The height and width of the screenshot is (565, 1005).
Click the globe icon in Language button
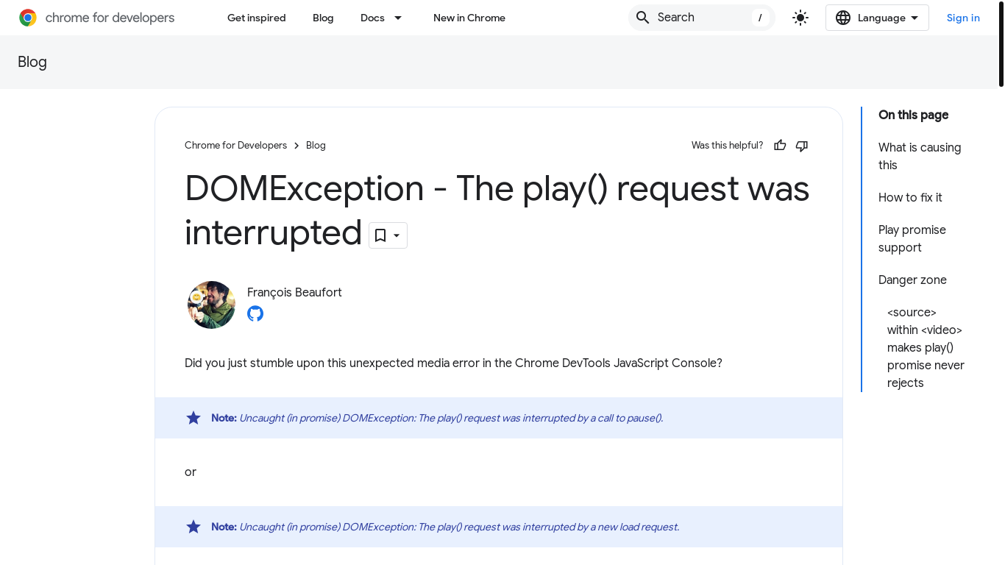pyautogui.click(x=843, y=18)
